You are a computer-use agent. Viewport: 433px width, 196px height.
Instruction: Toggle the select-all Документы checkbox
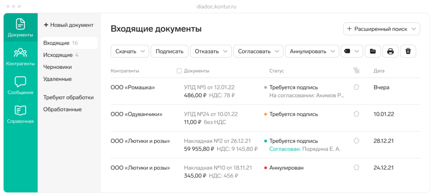point(179,71)
